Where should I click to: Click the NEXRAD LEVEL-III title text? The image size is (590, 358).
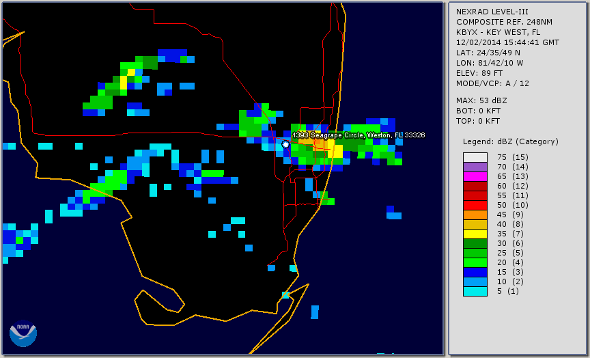(x=494, y=12)
